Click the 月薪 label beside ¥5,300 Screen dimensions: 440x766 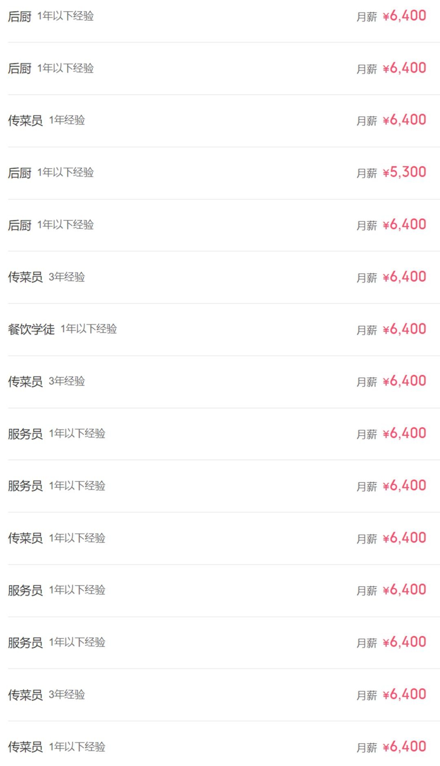pos(367,173)
